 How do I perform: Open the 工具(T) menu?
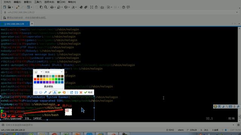coord(38,2)
